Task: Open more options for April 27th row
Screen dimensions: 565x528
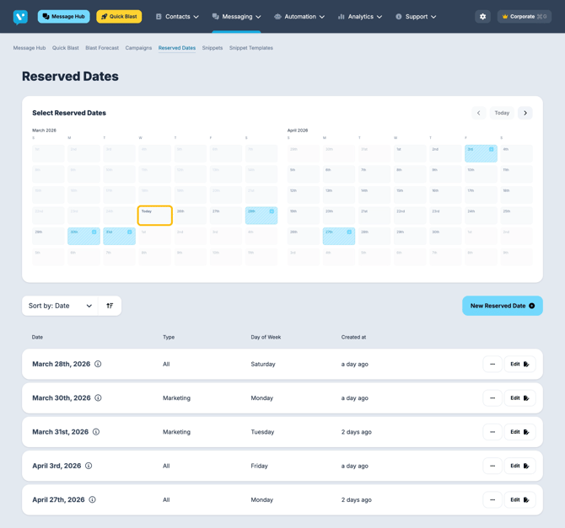Action: [492, 499]
